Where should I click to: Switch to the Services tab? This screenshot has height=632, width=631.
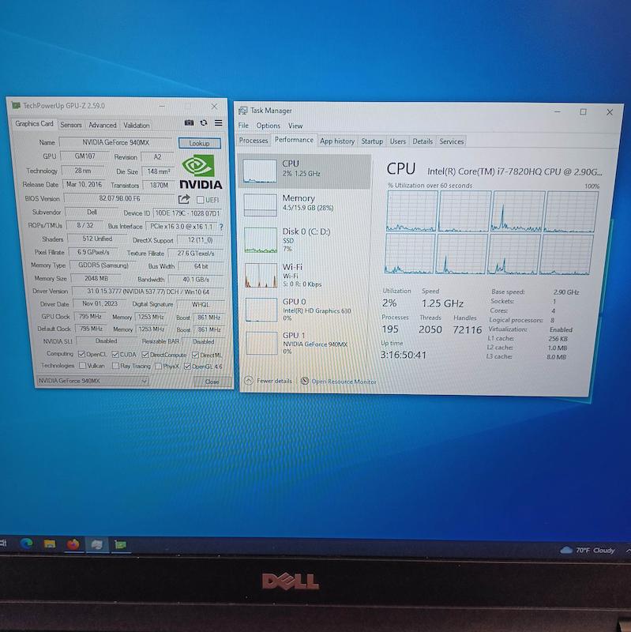pos(451,141)
